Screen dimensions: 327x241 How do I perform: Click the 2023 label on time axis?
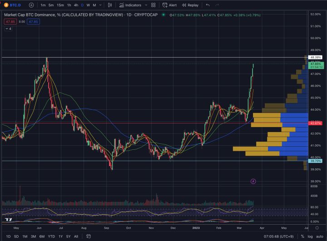[x=196, y=228]
